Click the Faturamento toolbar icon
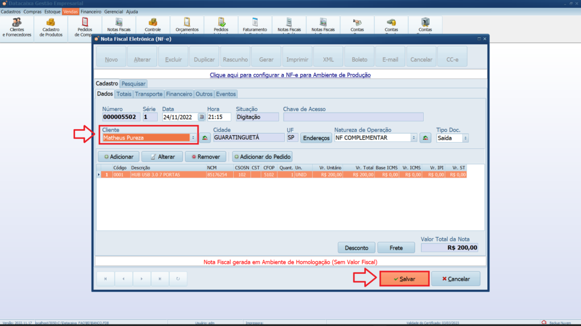Screen dimensions: 581x326 pyautogui.click(x=255, y=24)
